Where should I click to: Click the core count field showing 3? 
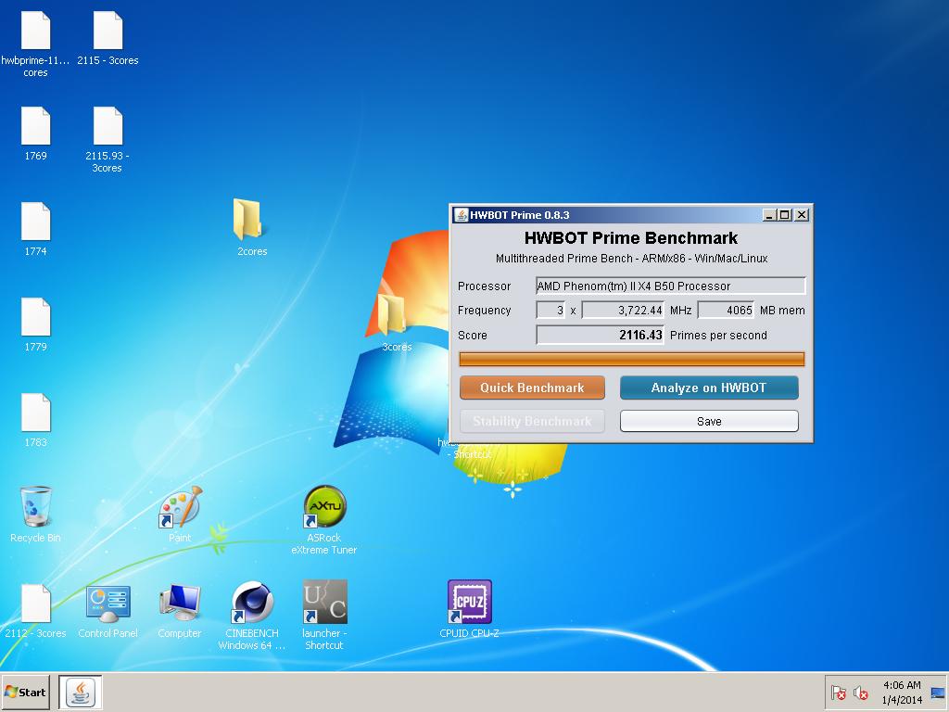click(x=550, y=310)
